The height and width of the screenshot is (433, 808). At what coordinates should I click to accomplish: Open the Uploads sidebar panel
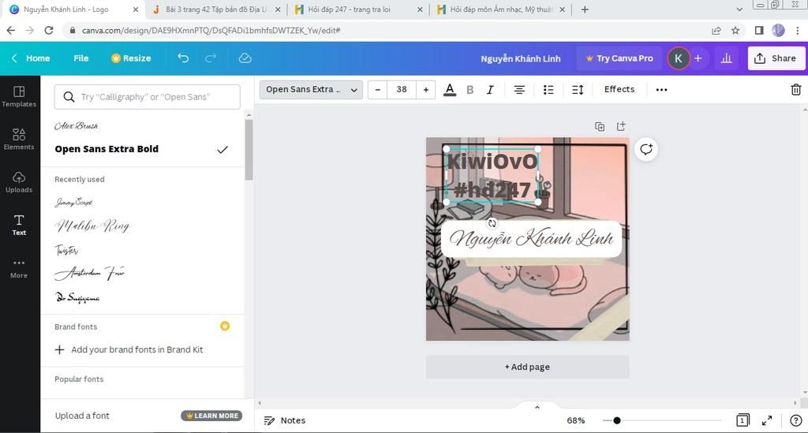(19, 182)
